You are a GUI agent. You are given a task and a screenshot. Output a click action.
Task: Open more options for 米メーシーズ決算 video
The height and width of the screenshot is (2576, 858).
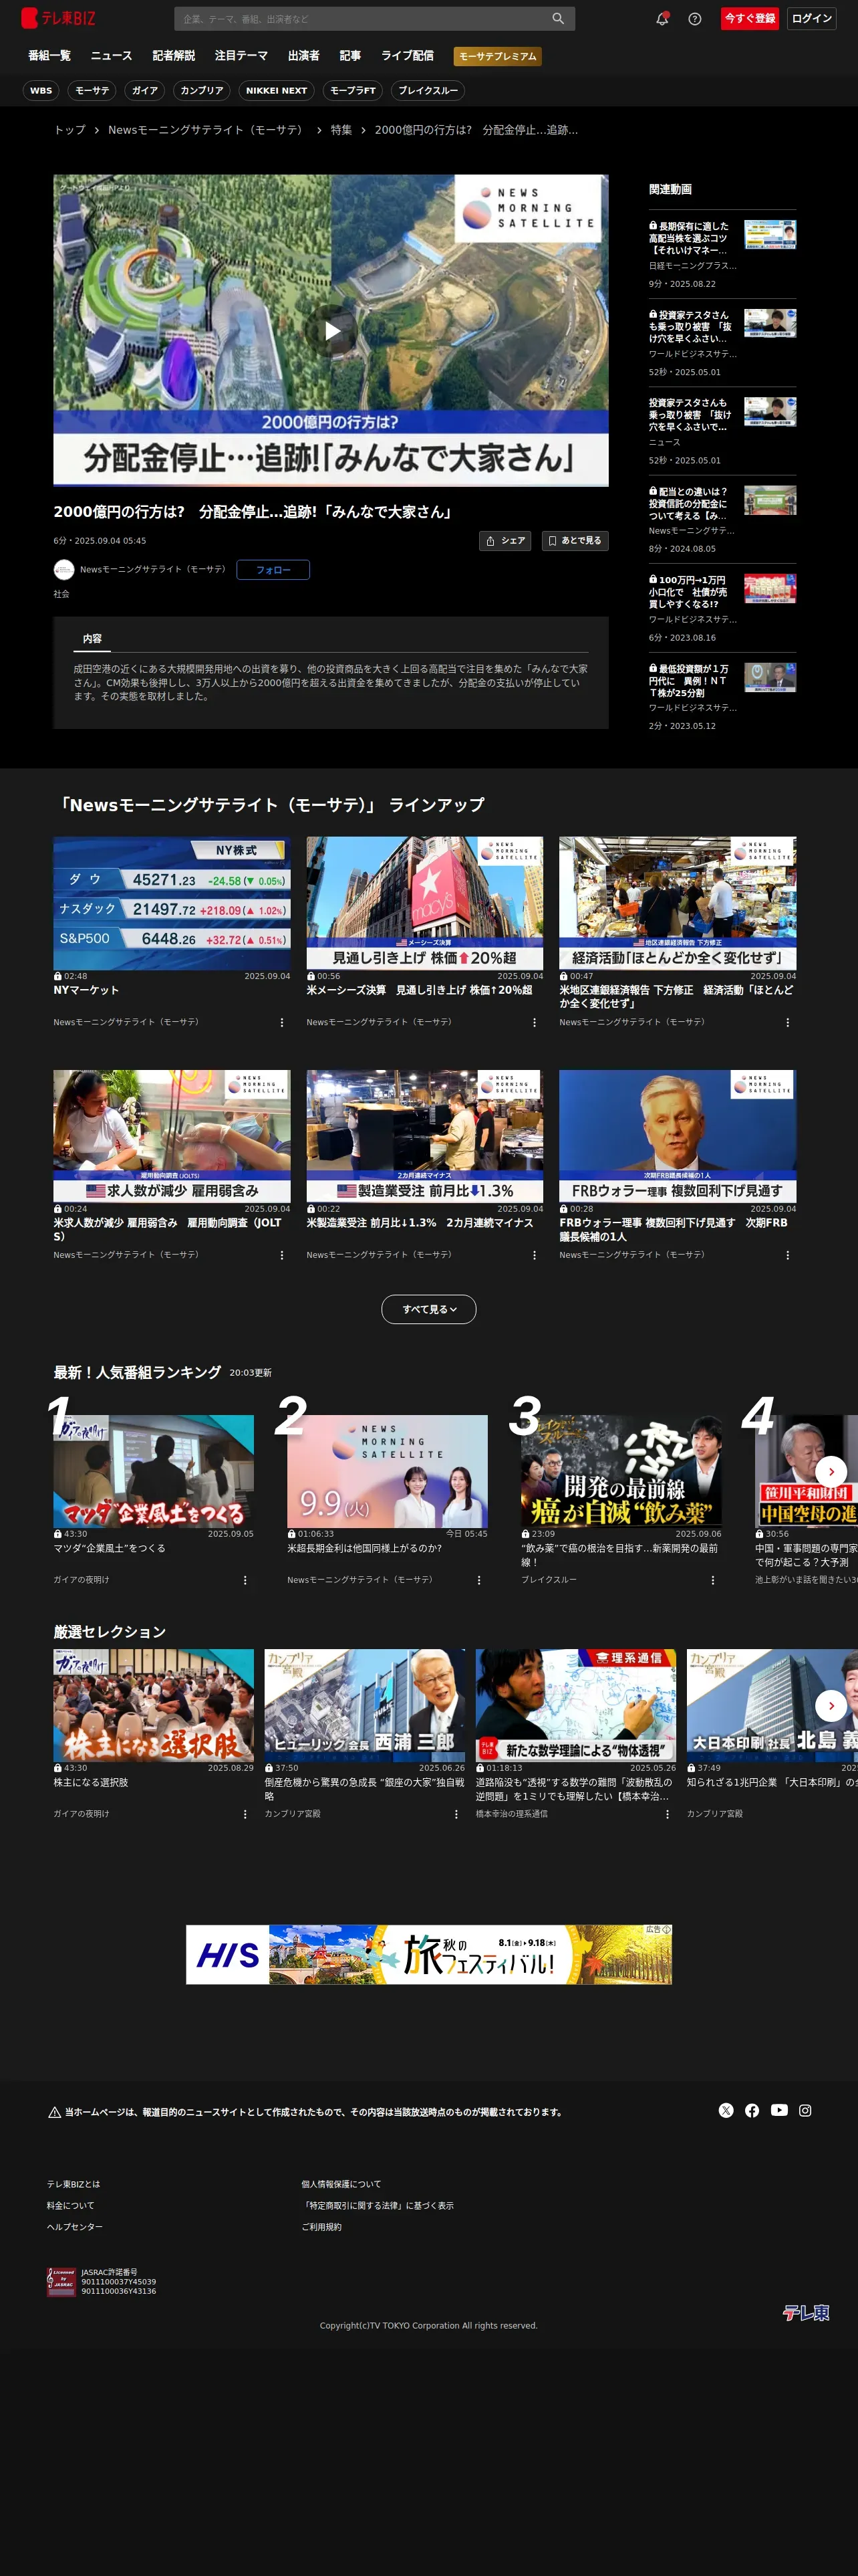(x=535, y=1022)
